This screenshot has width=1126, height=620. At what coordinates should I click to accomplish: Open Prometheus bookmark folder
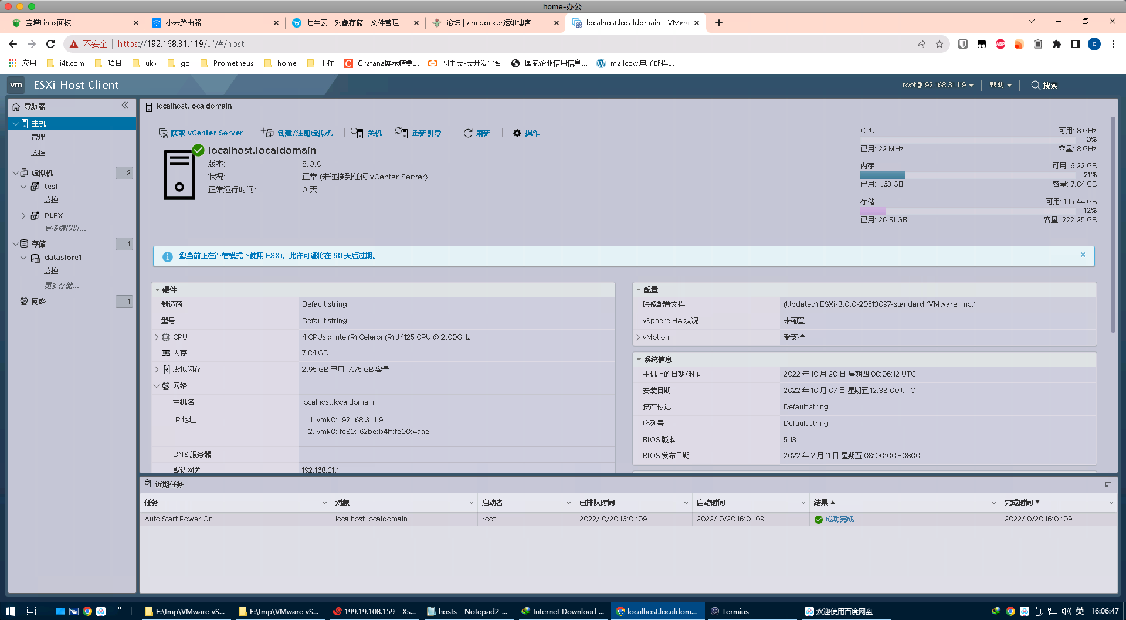pos(227,63)
